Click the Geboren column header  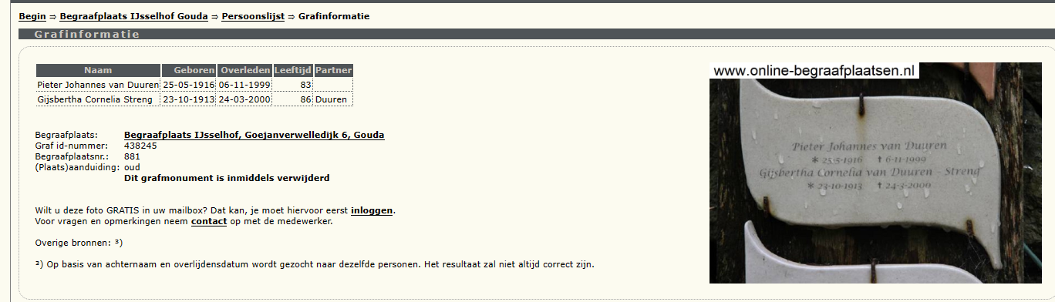(x=188, y=70)
